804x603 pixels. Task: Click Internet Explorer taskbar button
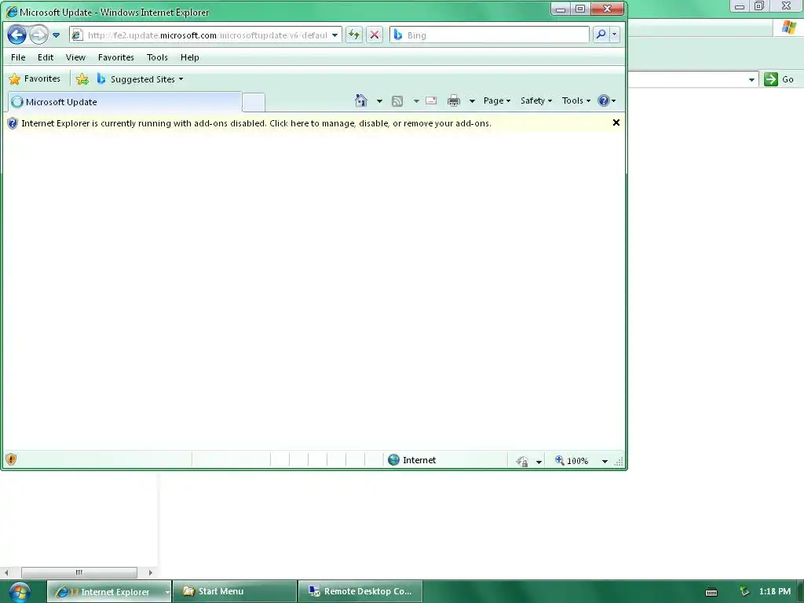tap(108, 592)
